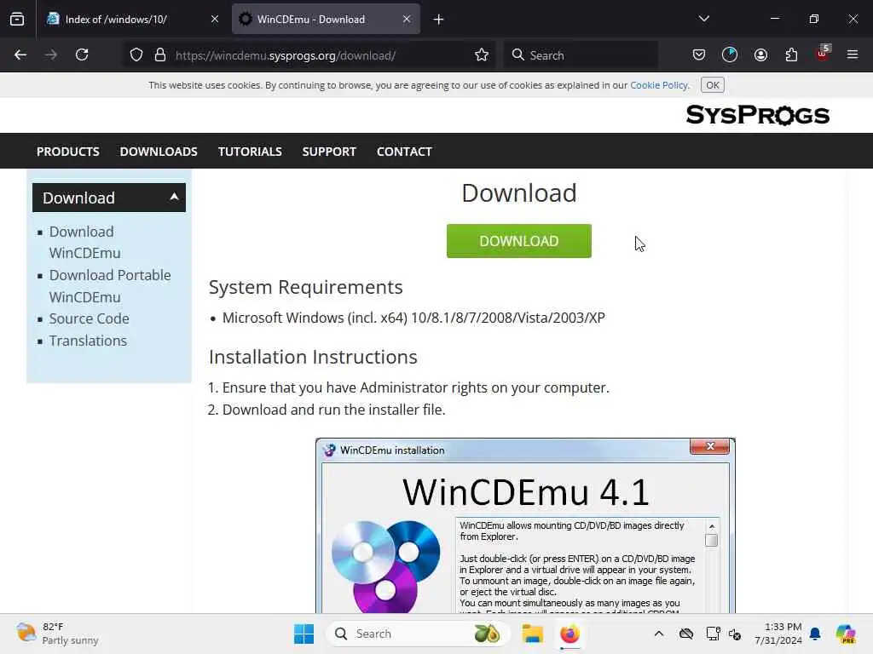Open the SUPPORT menu
This screenshot has width=873, height=654.
[329, 152]
